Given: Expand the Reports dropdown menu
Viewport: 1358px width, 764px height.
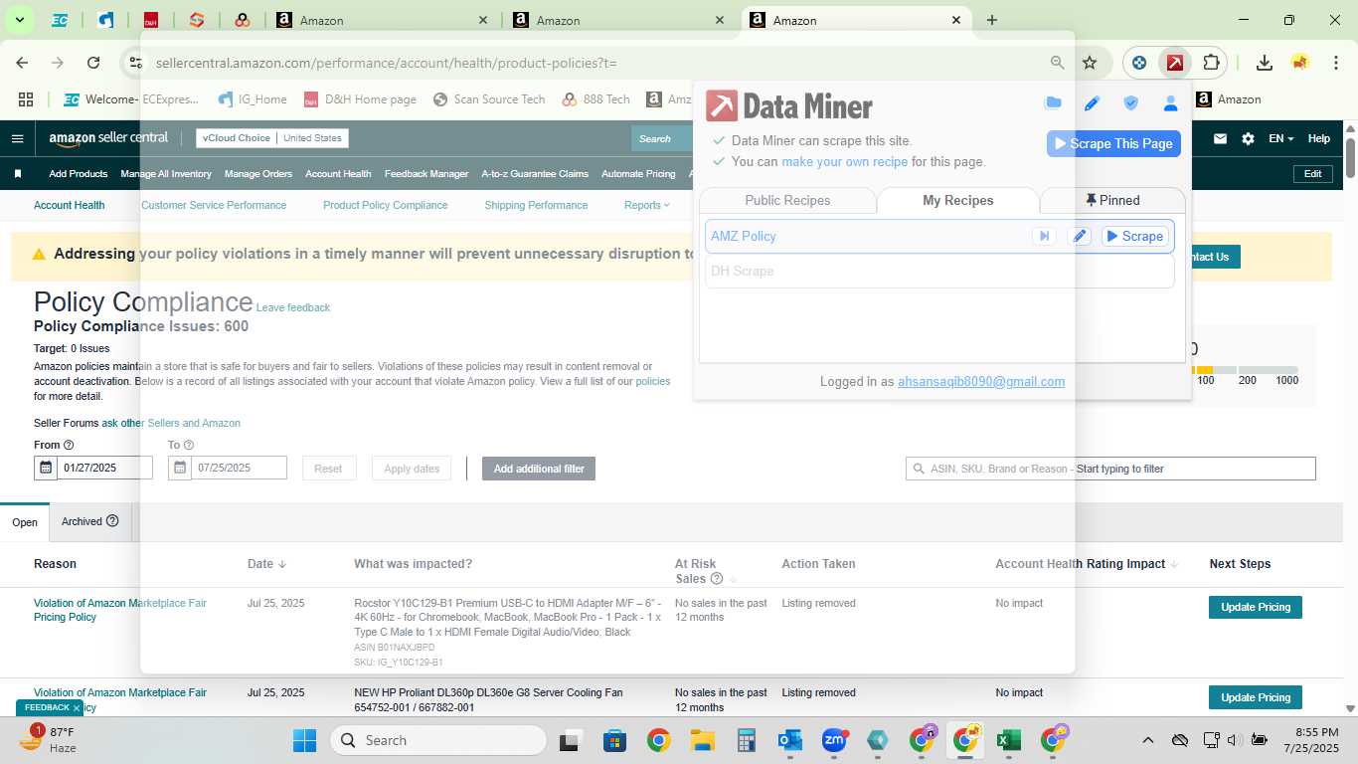Looking at the screenshot, I should (647, 205).
